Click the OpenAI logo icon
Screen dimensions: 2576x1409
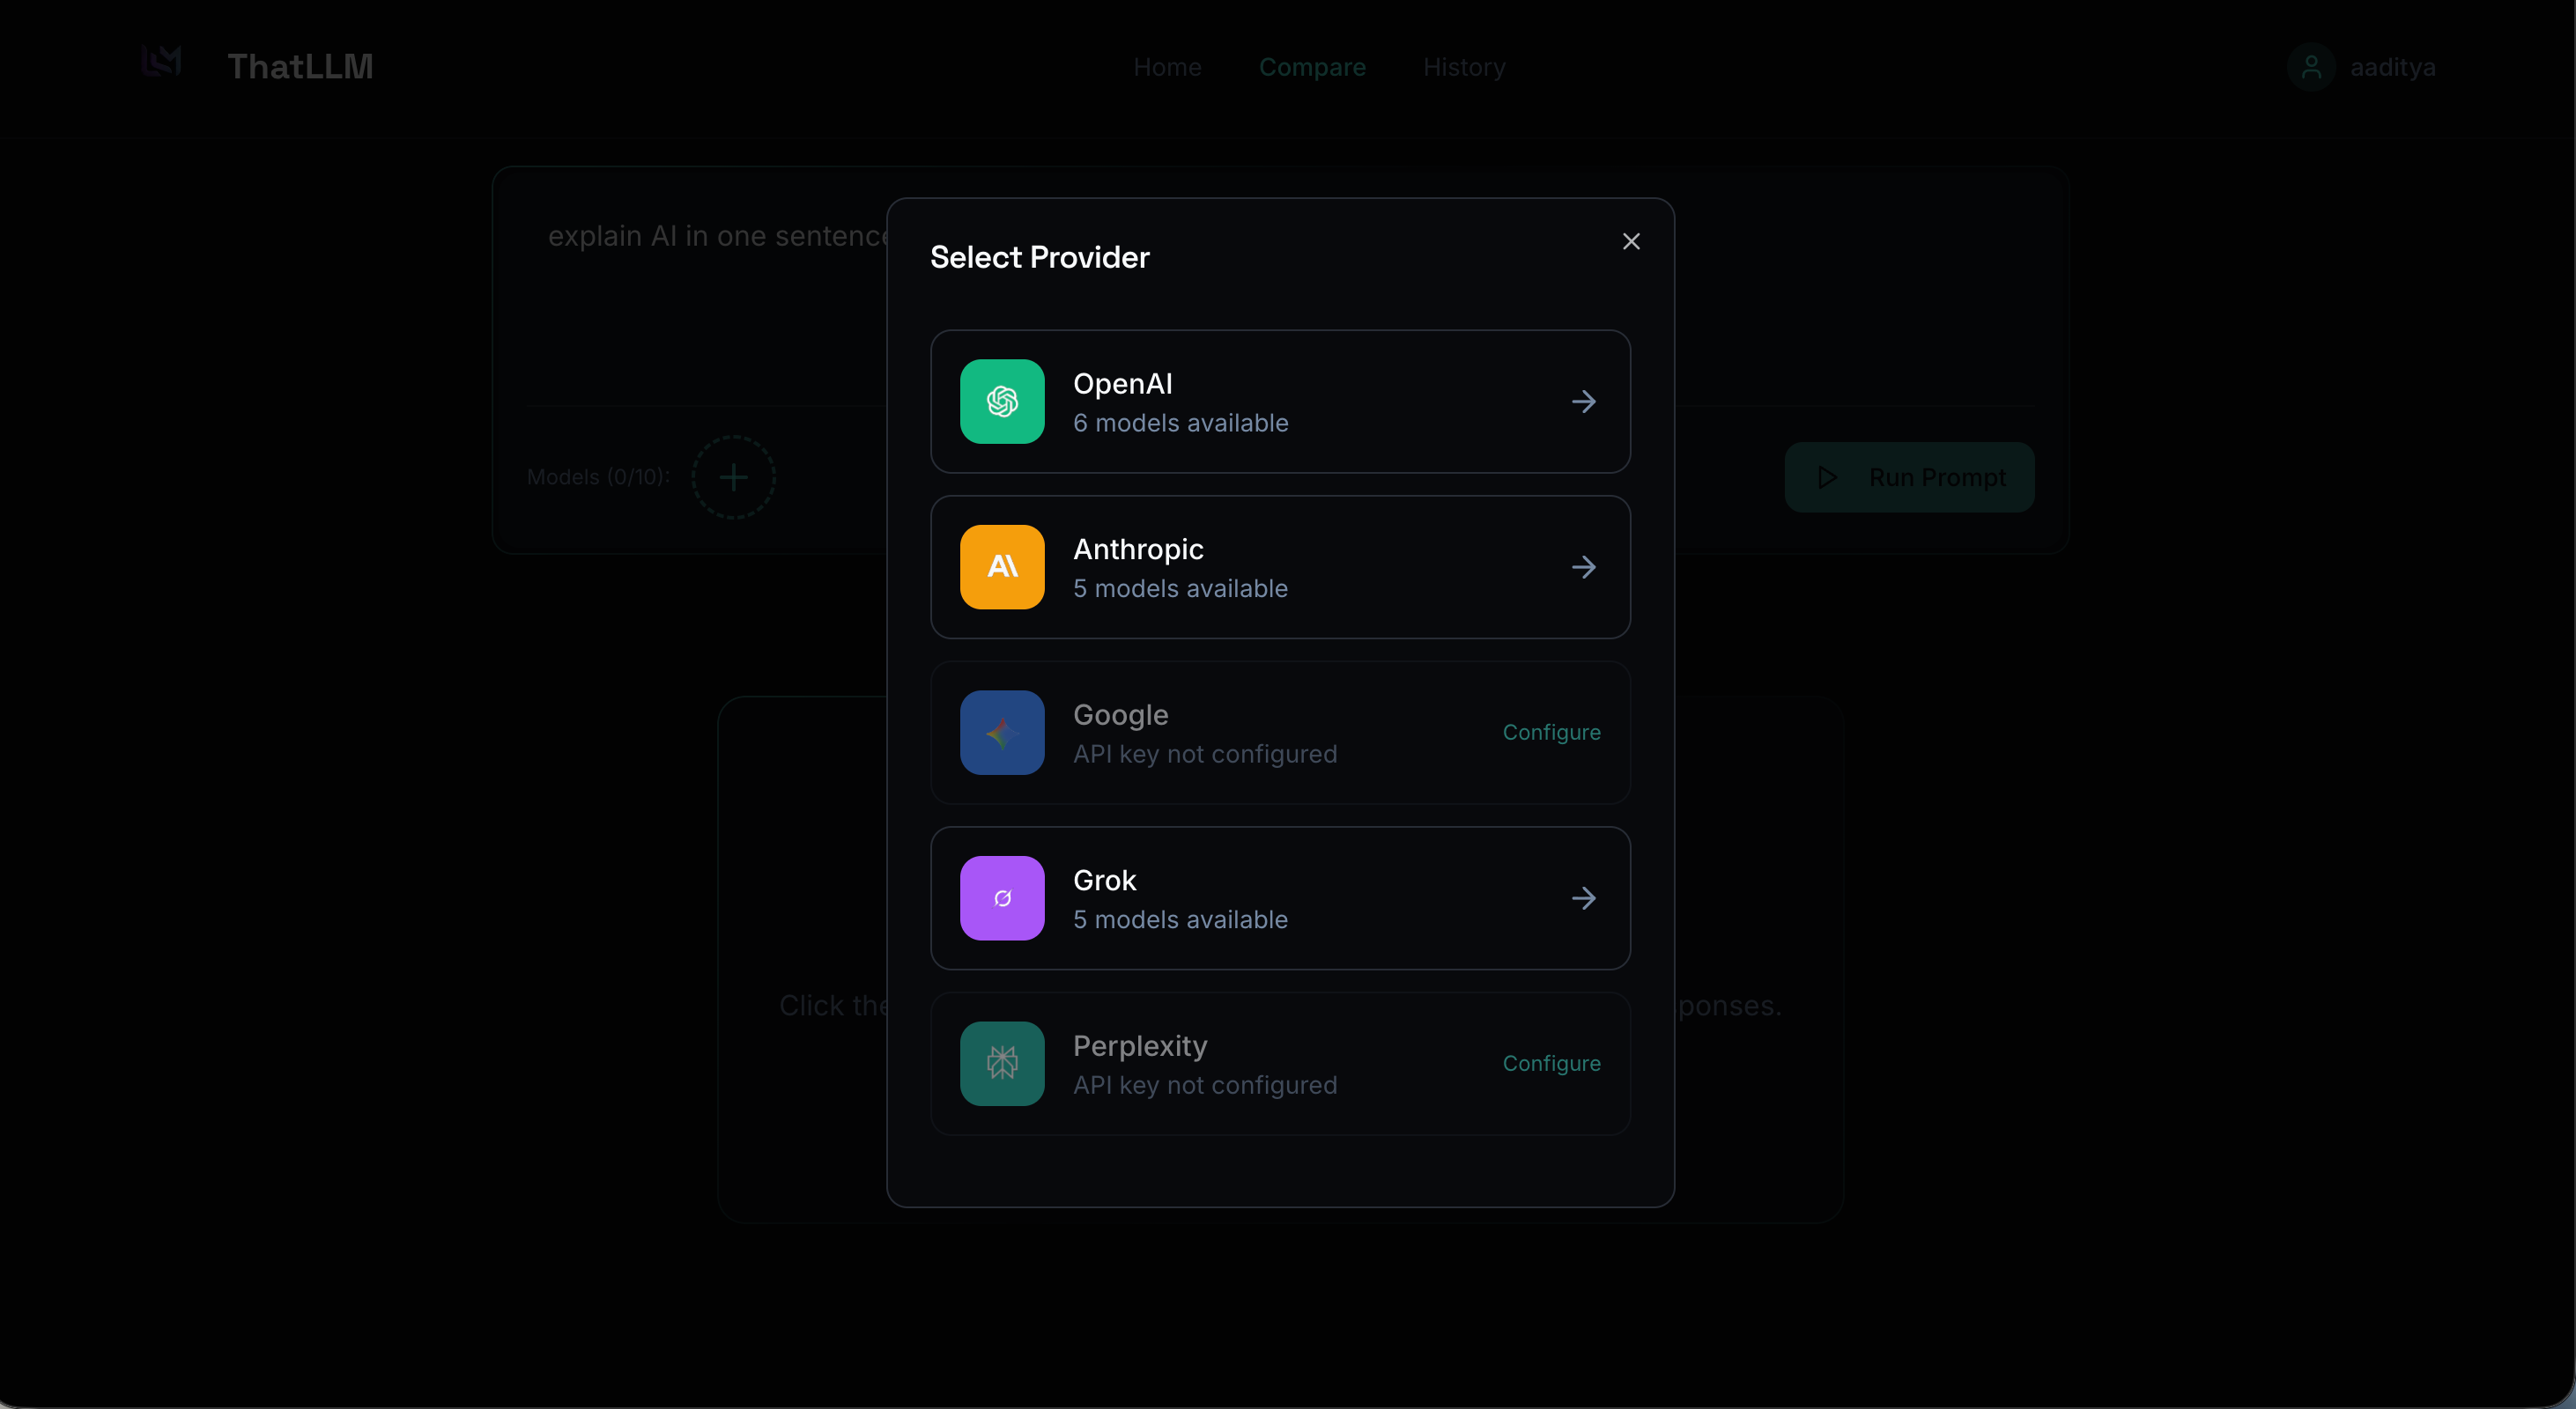coord(1002,402)
